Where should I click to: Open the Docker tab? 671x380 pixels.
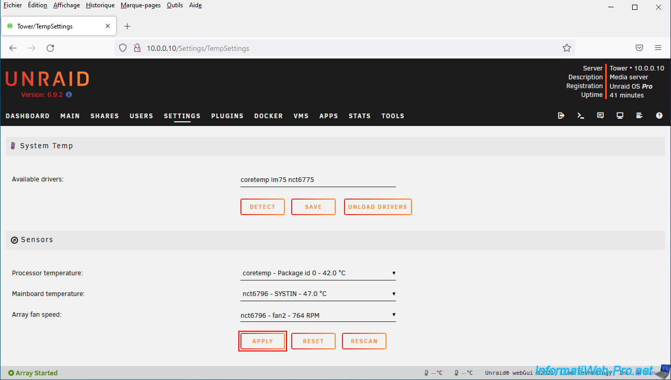pos(268,116)
